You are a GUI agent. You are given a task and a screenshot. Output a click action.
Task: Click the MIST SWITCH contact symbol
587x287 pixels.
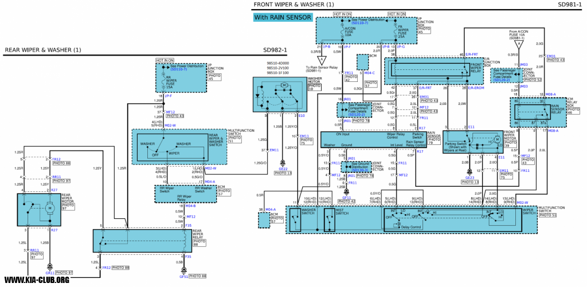coord(330,218)
